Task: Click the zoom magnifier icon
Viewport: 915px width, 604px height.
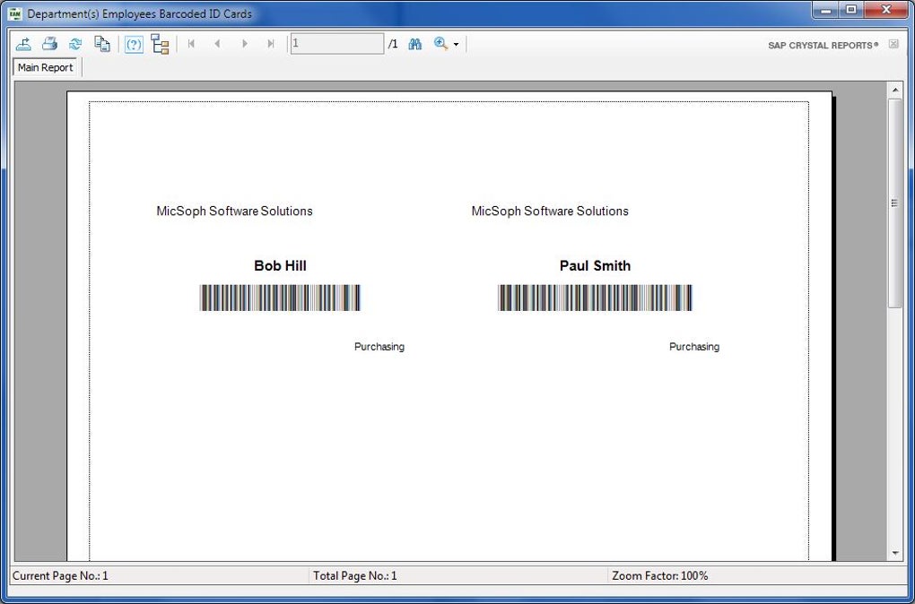Action: pos(440,44)
